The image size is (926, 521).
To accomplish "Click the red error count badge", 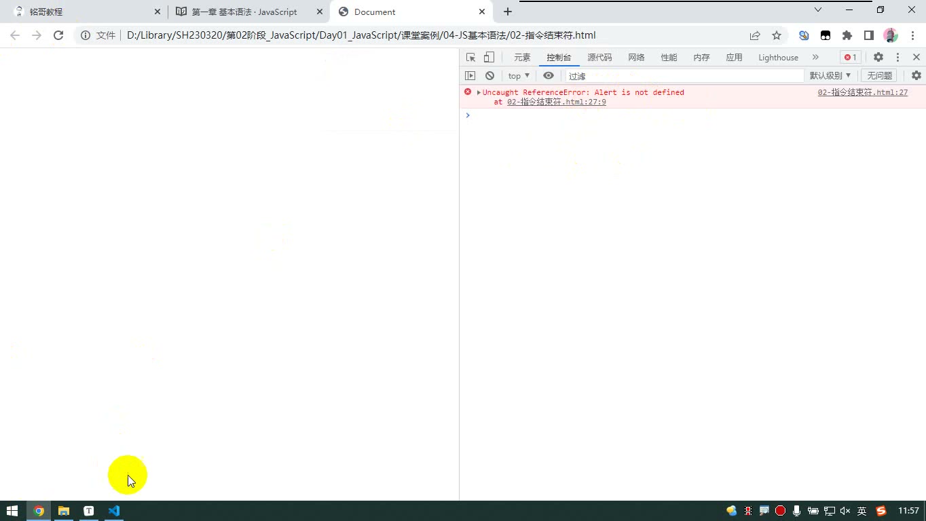I will (x=850, y=58).
